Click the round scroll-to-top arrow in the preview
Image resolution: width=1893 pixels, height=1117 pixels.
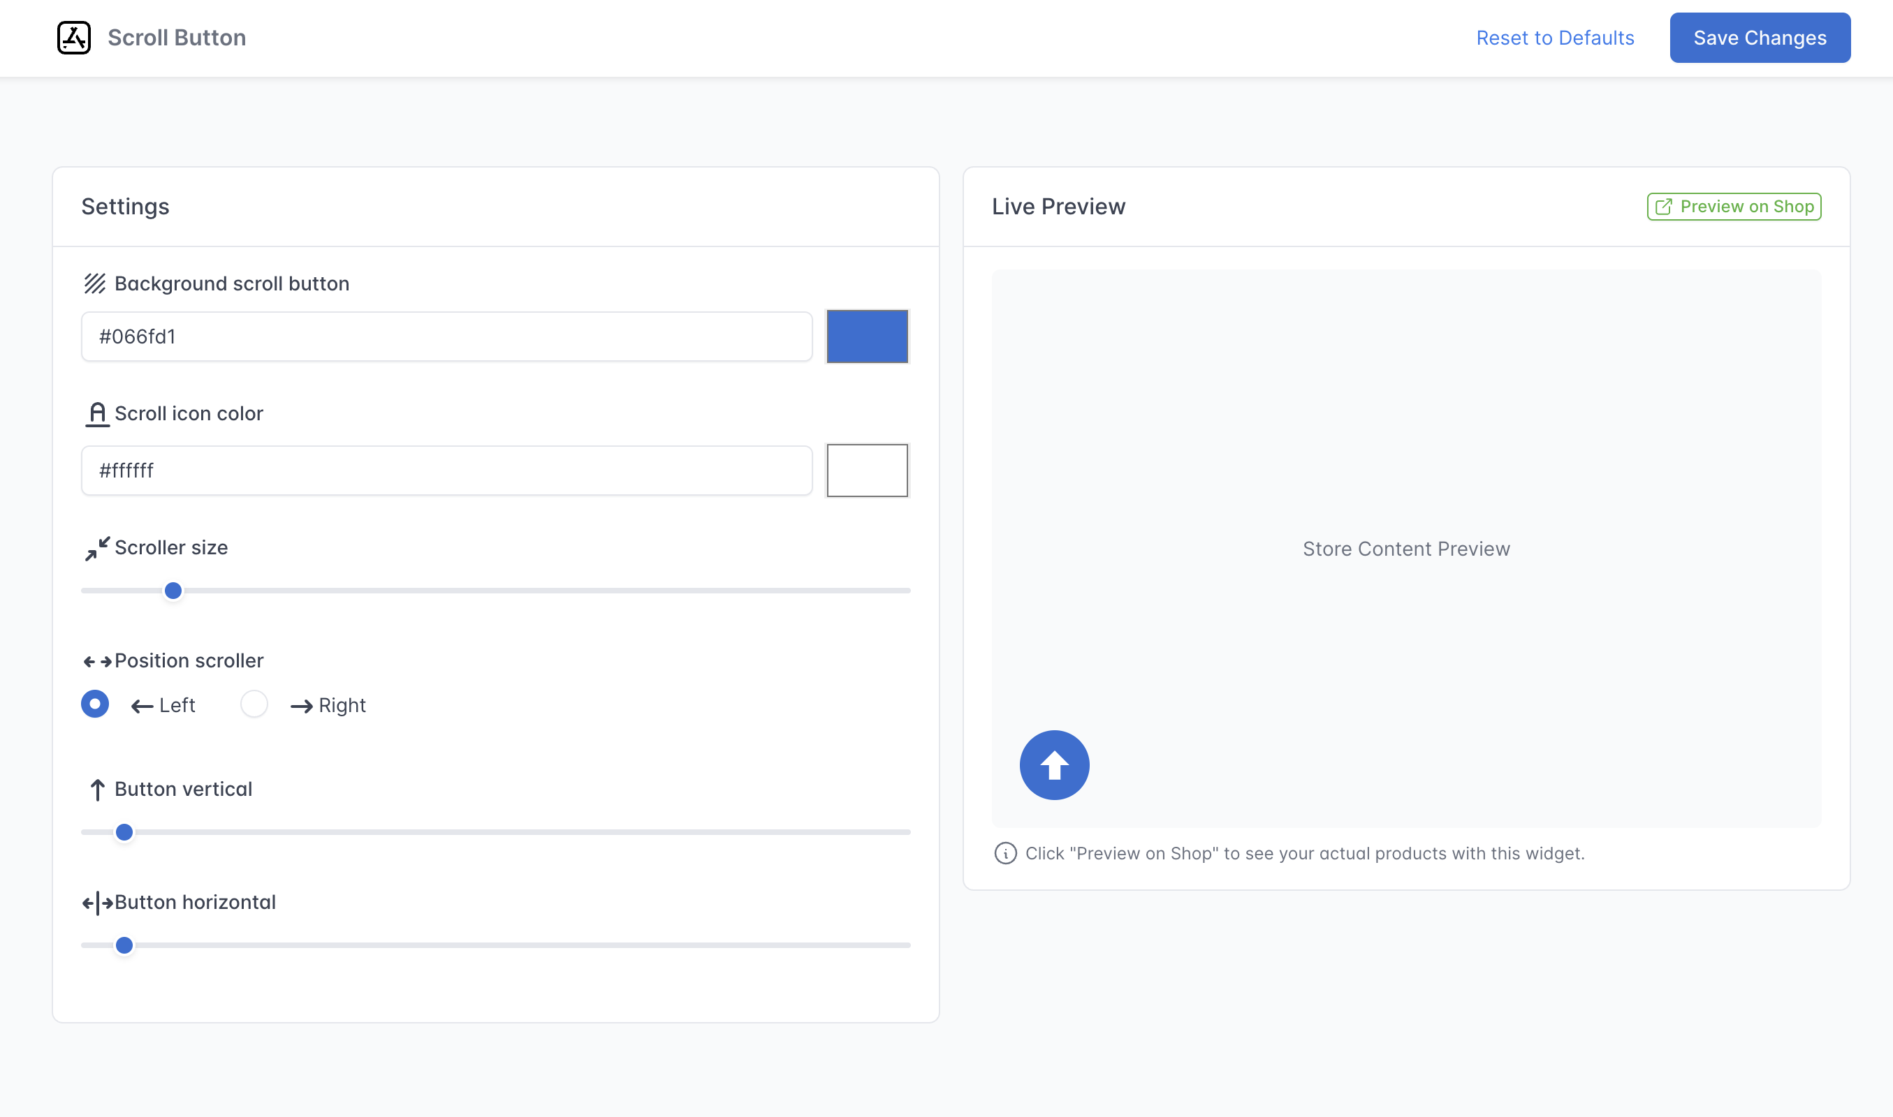pos(1054,764)
